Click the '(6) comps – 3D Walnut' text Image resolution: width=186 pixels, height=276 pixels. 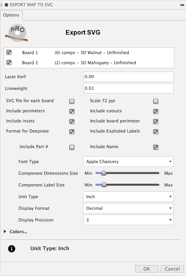click(78, 53)
